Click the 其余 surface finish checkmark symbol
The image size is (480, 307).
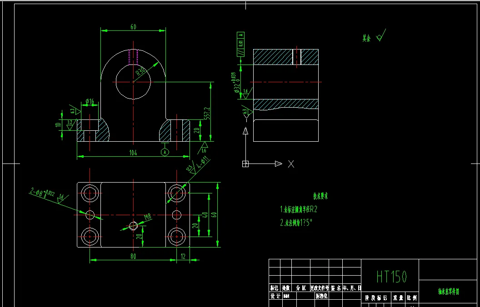[x=381, y=35]
